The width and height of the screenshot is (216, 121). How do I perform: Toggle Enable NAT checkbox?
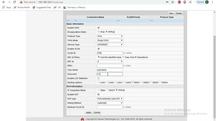(x=99, y=94)
